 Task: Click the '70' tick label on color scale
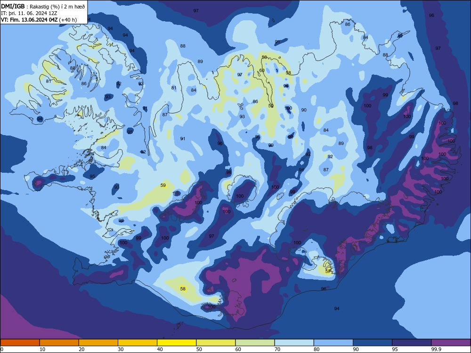pyautogui.click(x=277, y=349)
